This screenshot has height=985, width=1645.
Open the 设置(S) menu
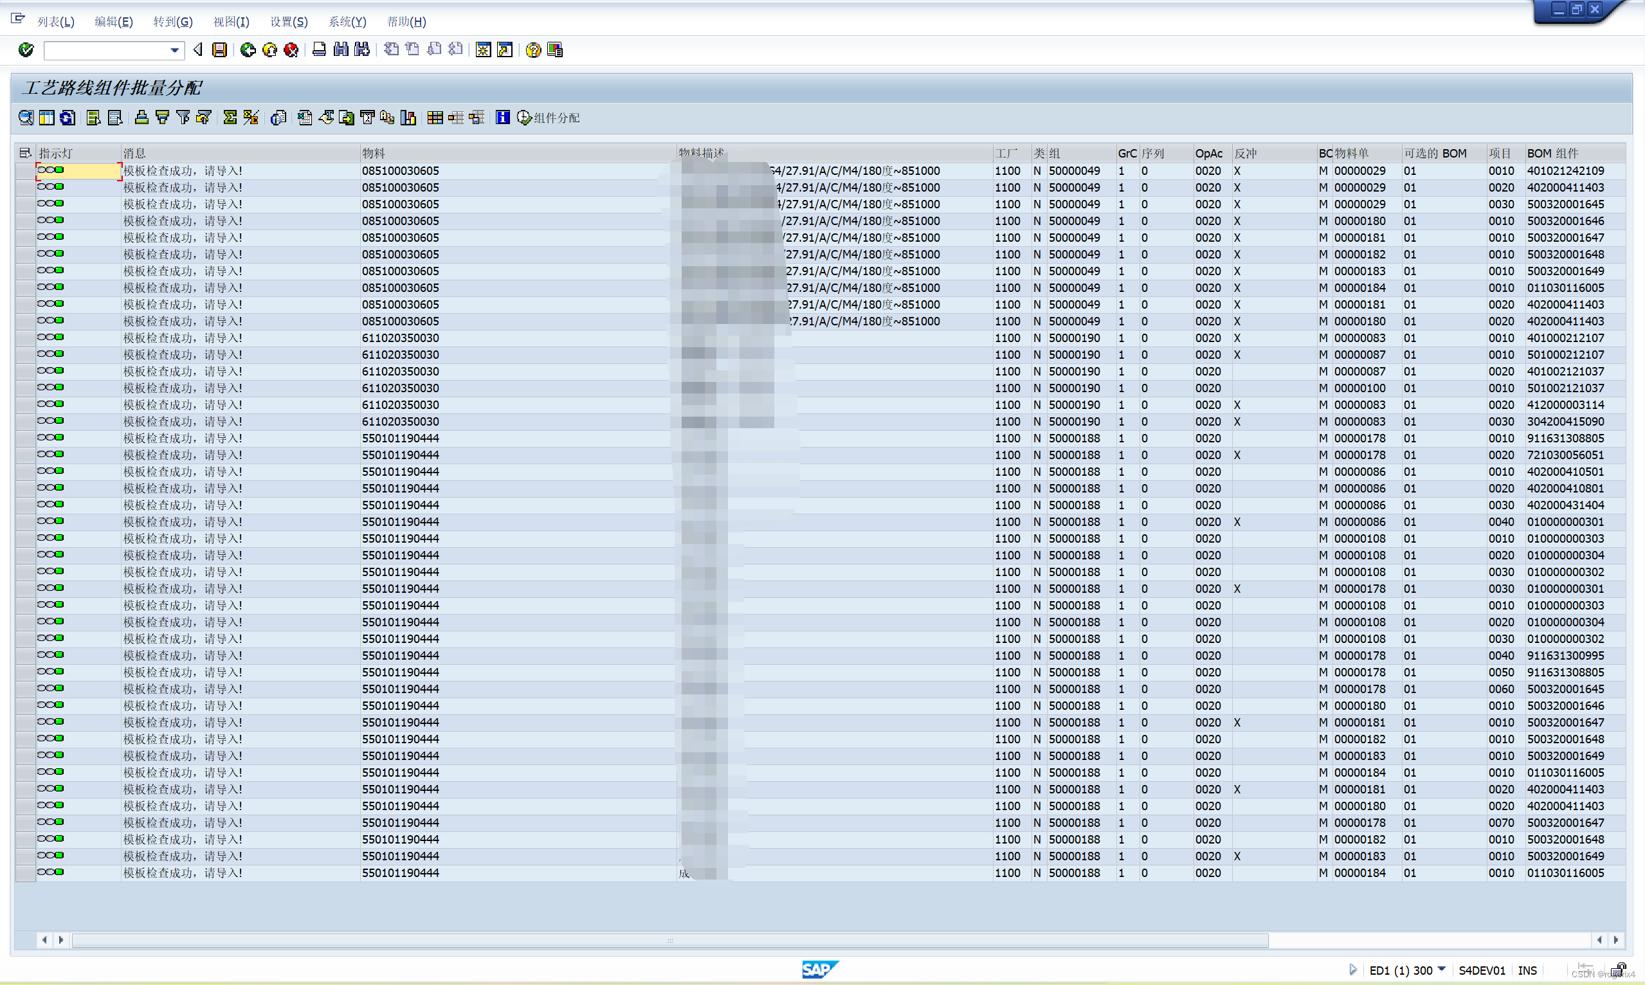pos(288,21)
